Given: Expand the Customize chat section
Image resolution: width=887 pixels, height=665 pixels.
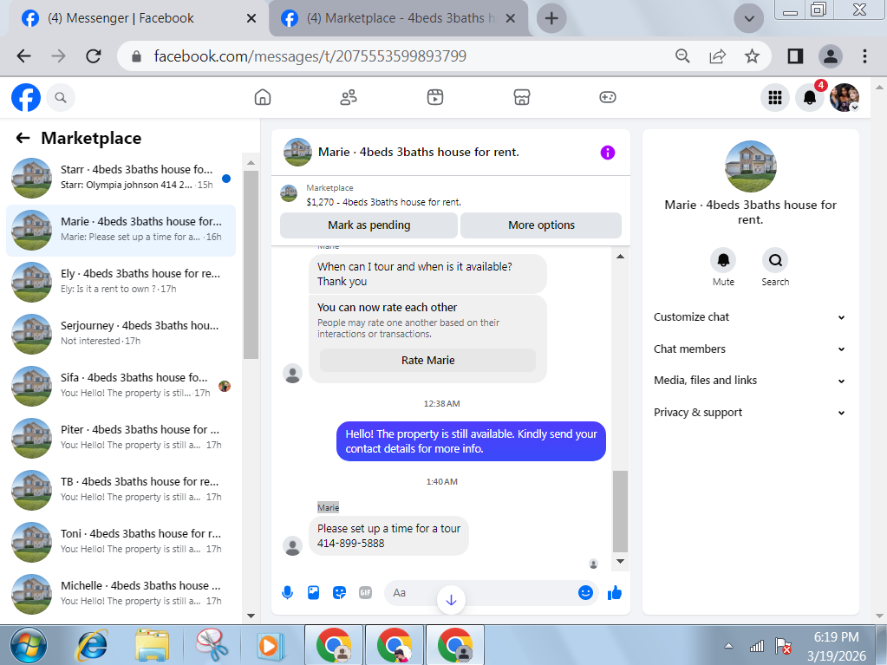Looking at the screenshot, I should (750, 317).
